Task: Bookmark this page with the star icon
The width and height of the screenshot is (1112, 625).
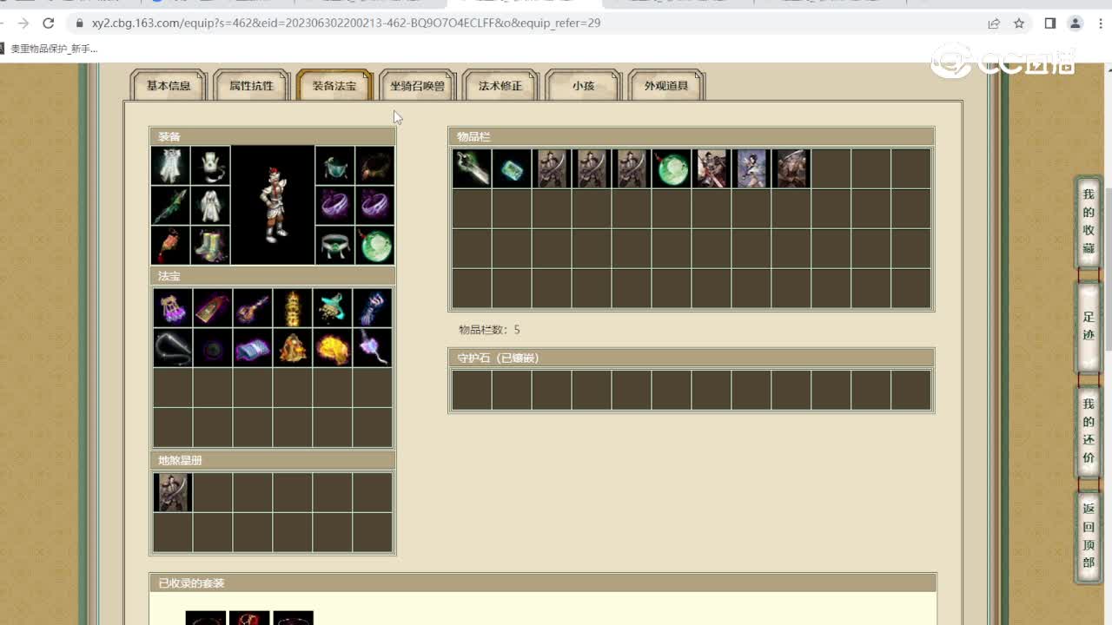Action: tap(1019, 23)
